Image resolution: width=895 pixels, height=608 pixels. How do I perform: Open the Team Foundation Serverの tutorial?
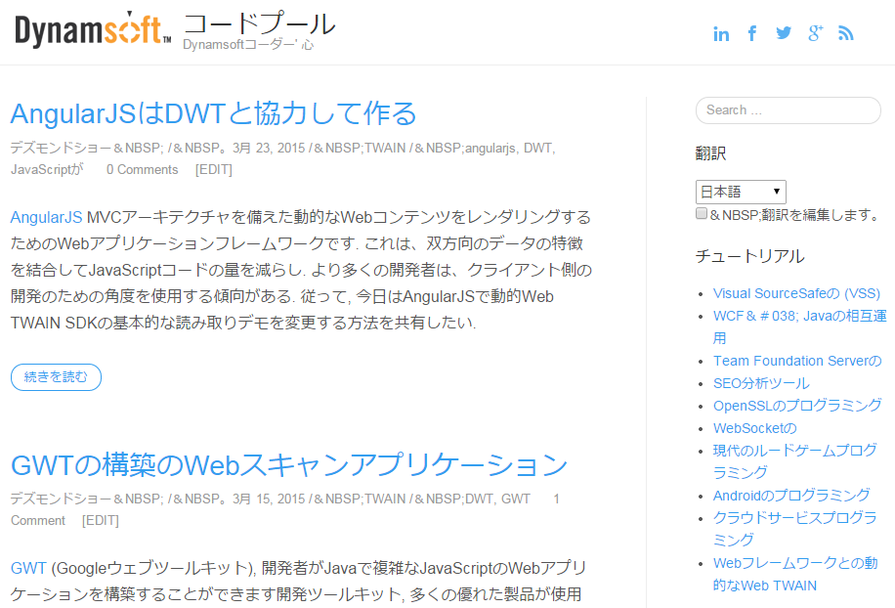[x=796, y=361]
